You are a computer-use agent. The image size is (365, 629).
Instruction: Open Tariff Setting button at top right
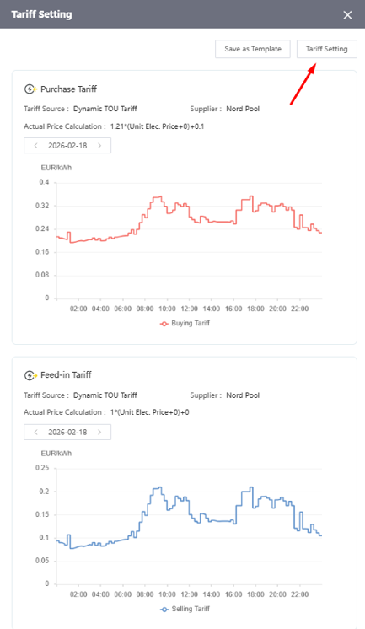point(327,49)
